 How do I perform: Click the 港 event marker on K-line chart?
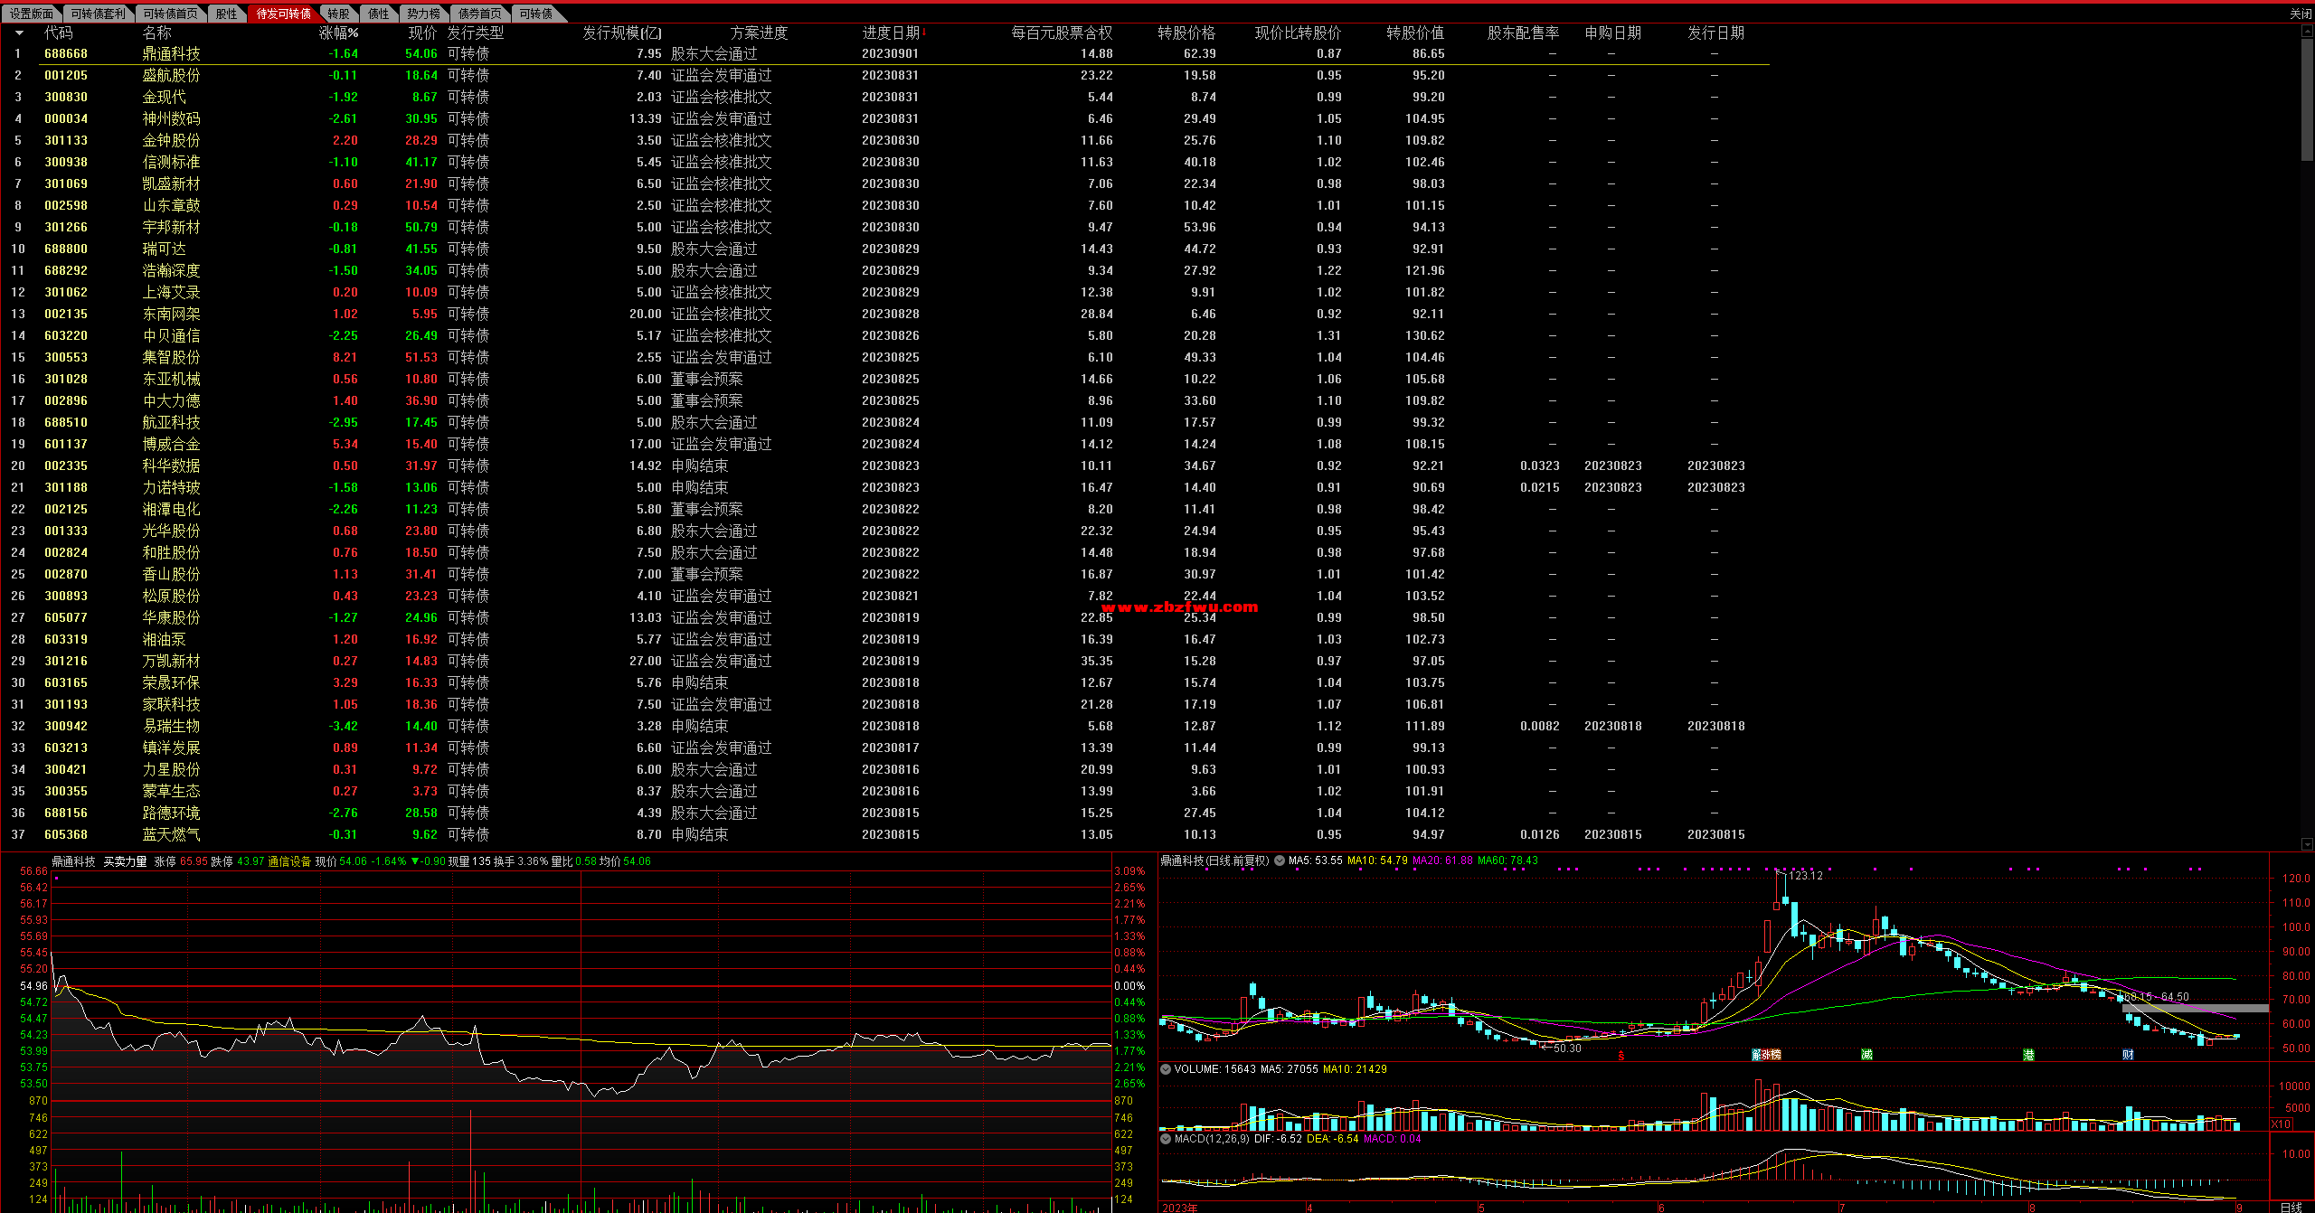[2029, 1055]
